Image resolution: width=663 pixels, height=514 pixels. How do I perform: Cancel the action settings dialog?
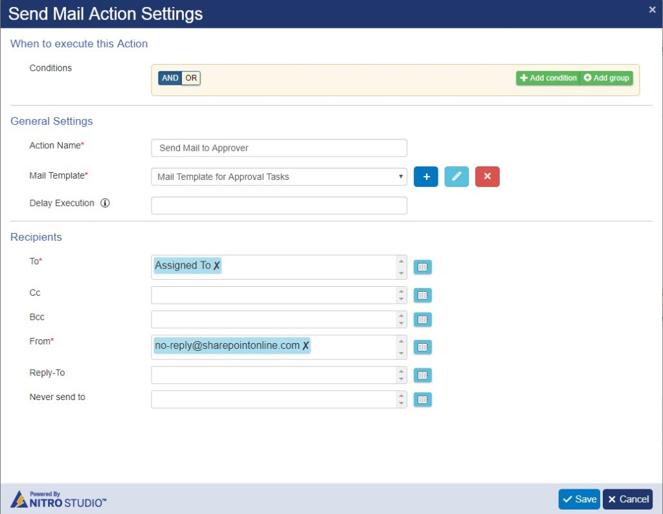(x=627, y=498)
